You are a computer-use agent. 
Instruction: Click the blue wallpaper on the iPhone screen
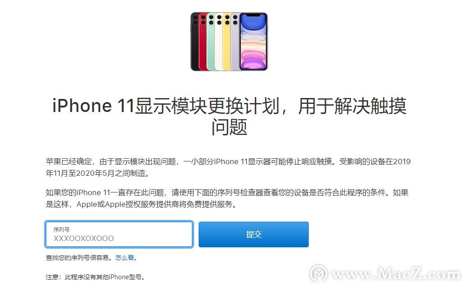pos(253,23)
